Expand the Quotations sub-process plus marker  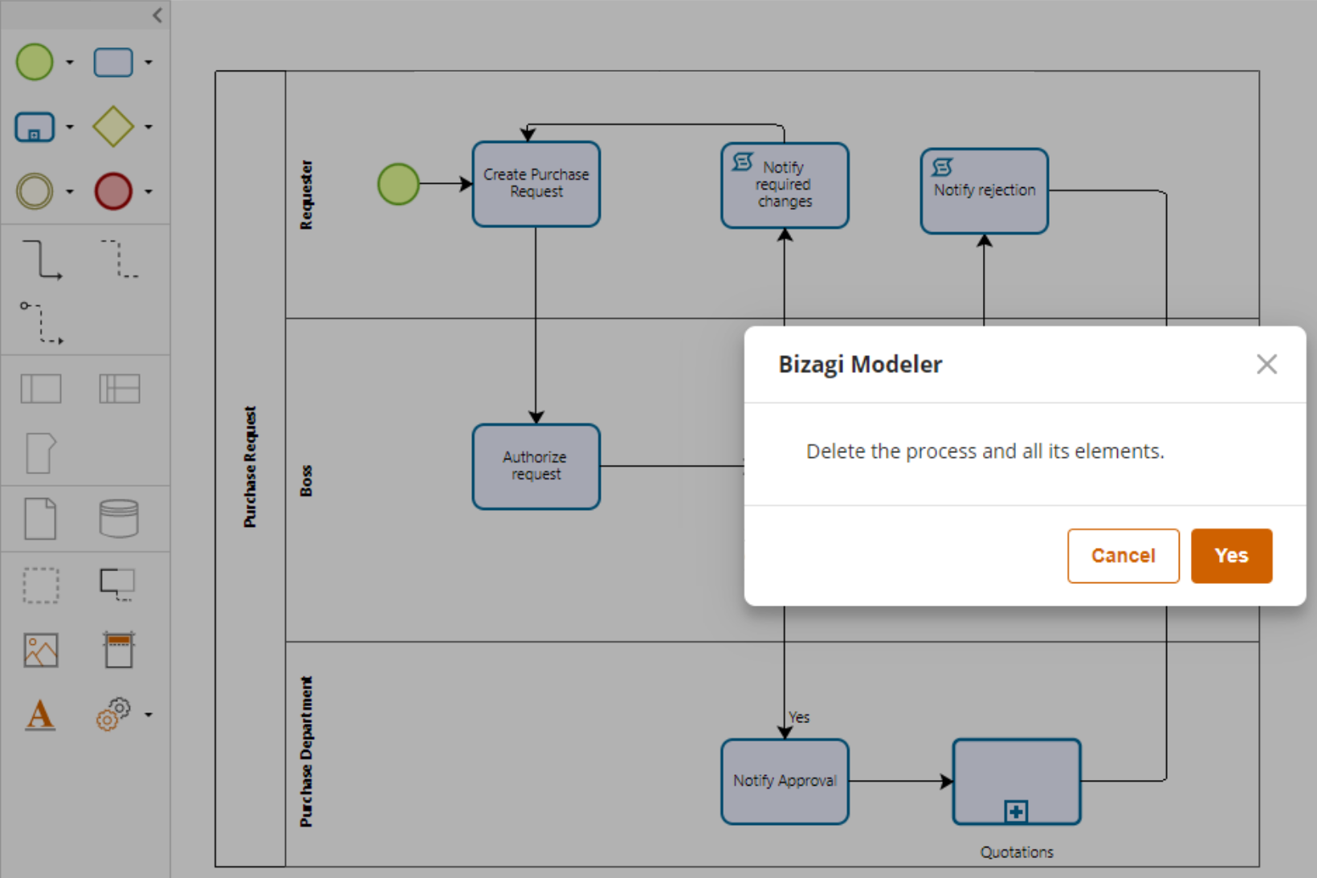pos(1016,811)
